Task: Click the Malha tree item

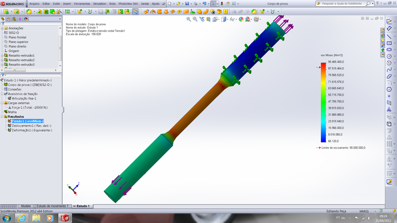Action: tap(12, 112)
